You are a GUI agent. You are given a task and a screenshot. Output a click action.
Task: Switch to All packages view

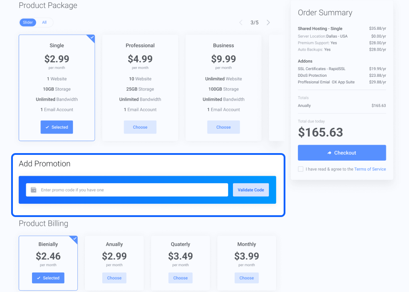[x=44, y=22]
